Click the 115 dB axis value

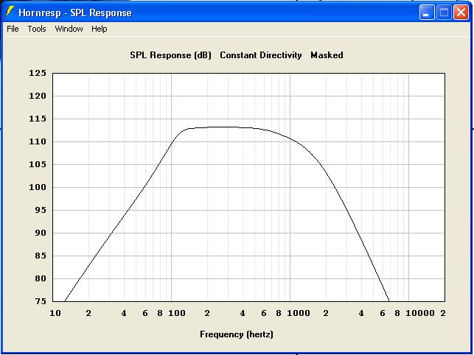38,119
